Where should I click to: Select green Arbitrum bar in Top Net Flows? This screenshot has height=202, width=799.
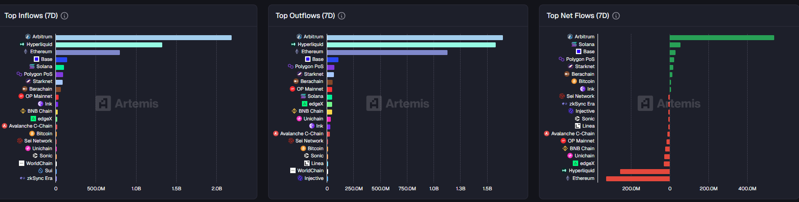[721, 37]
